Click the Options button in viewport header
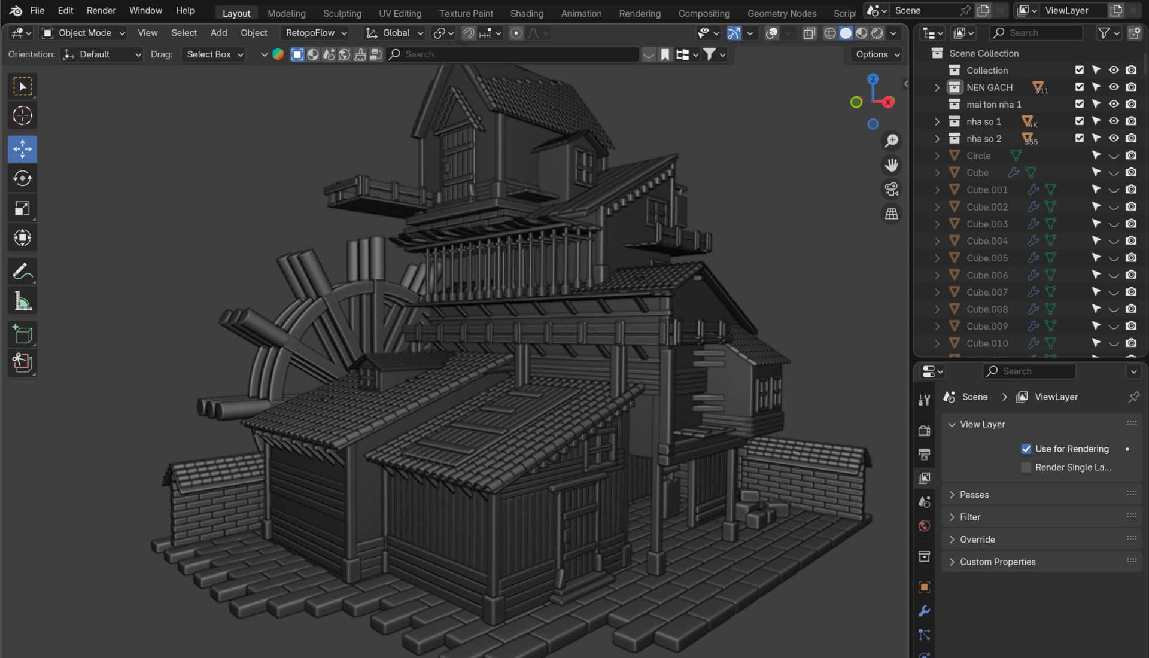Viewport: 1149px width, 658px height. pos(875,54)
